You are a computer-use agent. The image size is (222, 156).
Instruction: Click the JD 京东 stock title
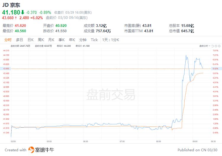tap(11, 5)
